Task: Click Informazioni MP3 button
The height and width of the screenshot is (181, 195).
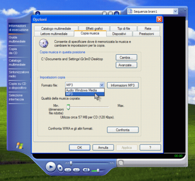Action: [123, 85]
